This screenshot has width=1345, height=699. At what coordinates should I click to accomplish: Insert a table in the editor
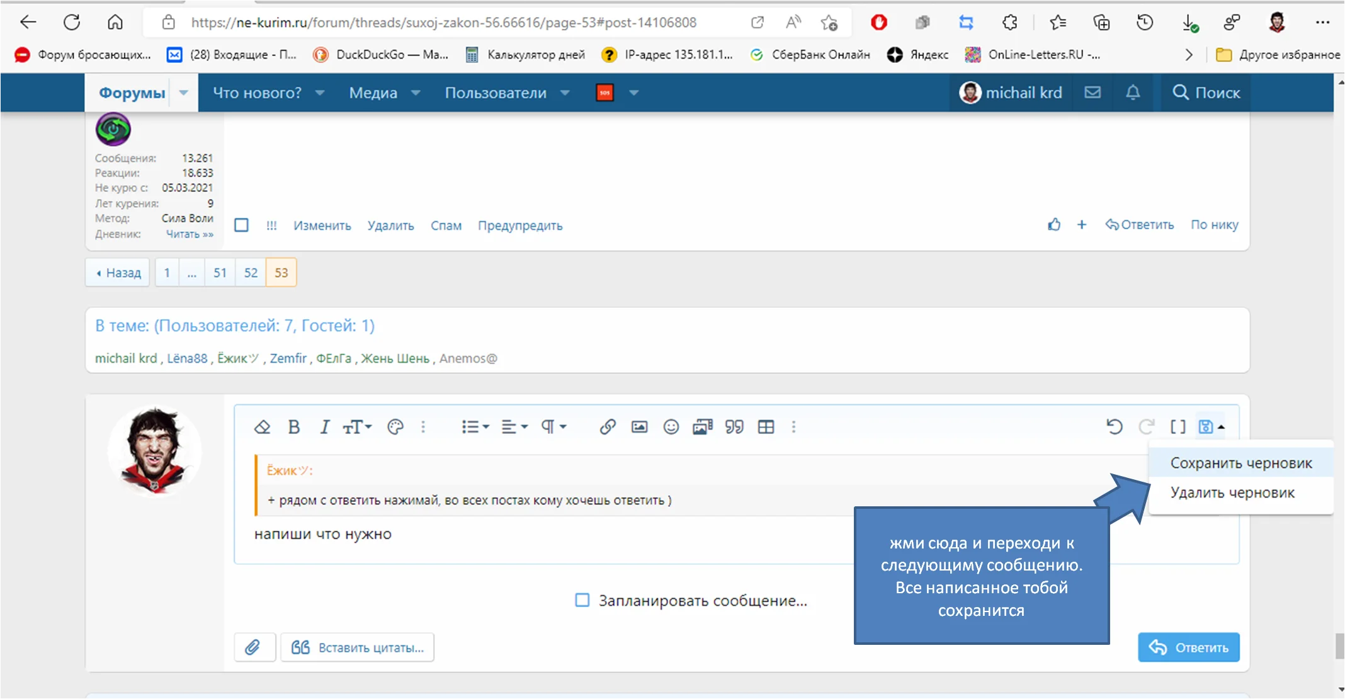coord(766,427)
